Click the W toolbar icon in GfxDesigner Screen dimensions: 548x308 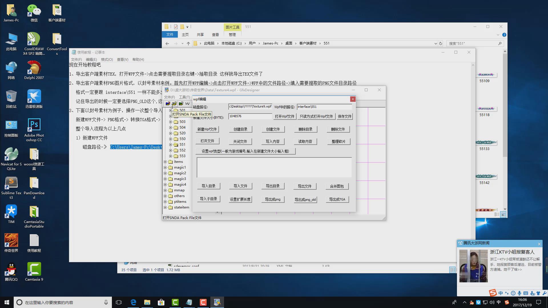point(187,104)
